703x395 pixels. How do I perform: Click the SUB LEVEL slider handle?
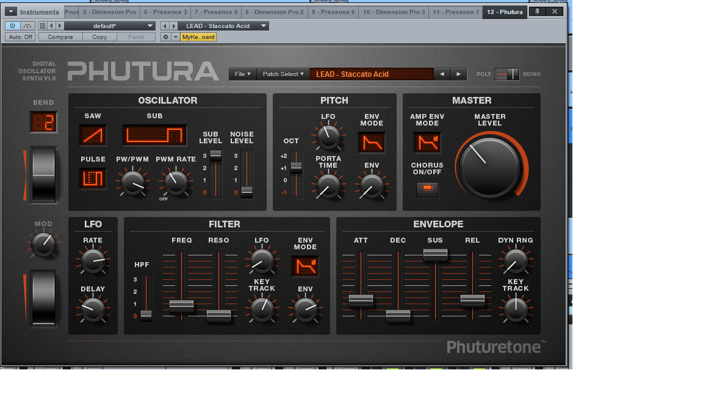tap(216, 155)
